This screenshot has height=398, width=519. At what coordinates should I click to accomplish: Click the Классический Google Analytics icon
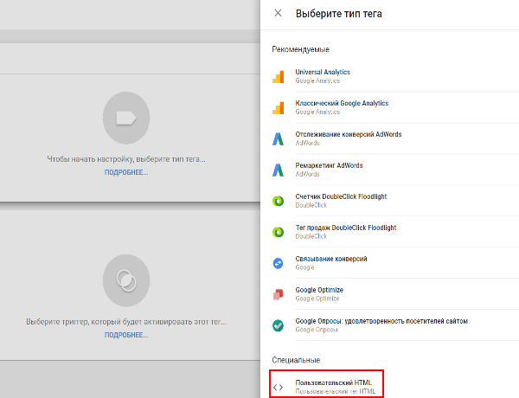pos(278,107)
